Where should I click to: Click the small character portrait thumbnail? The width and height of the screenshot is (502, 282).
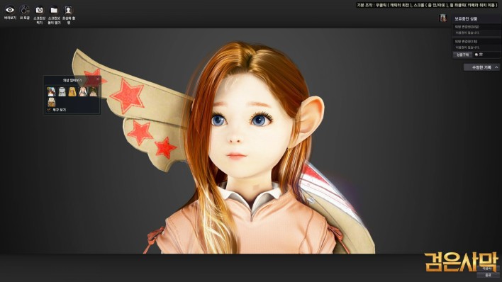coord(443,18)
